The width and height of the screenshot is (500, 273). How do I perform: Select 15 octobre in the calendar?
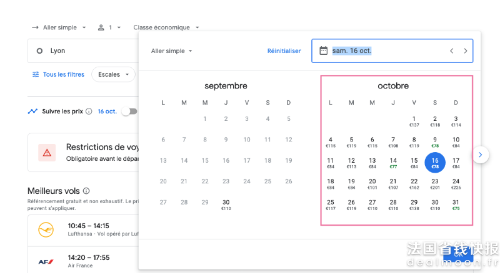click(x=414, y=163)
